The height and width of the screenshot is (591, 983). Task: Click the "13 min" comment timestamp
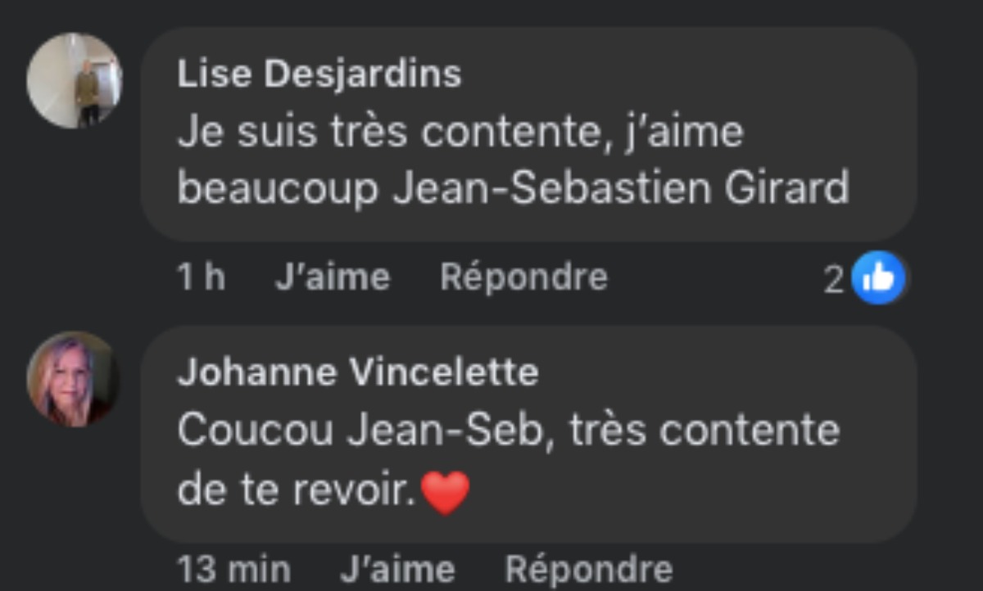coord(233,570)
